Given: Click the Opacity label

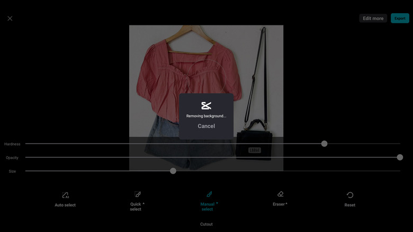Looking at the screenshot, I should pyautogui.click(x=12, y=158).
